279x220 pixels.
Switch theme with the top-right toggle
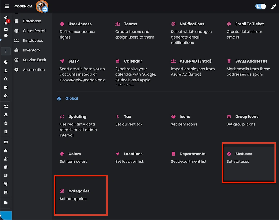[x=260, y=6]
